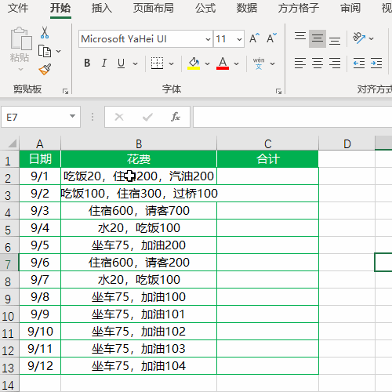The image size is (392, 392).
Task: Click the Paste clipboard icon
Action: coord(21,38)
